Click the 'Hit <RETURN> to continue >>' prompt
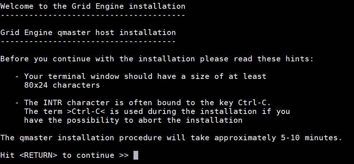 (x=65, y=155)
